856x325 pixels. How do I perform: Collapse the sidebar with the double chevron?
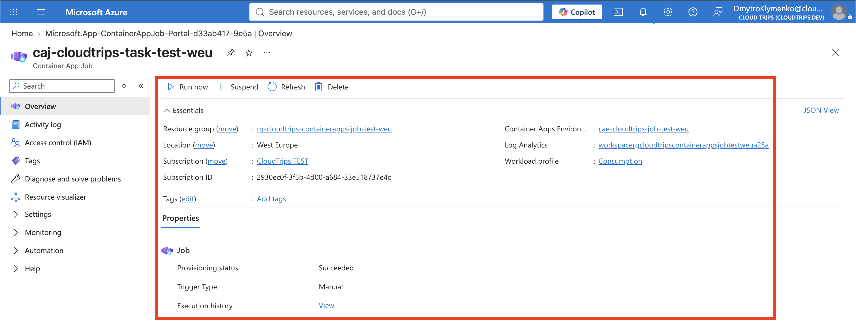tap(141, 86)
